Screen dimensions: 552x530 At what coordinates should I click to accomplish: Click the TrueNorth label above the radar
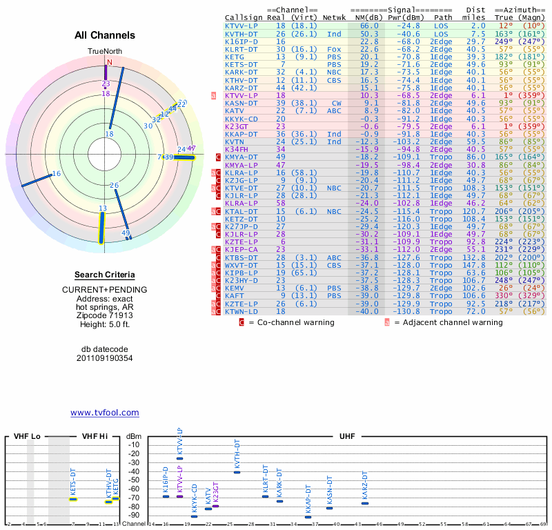coord(104,52)
